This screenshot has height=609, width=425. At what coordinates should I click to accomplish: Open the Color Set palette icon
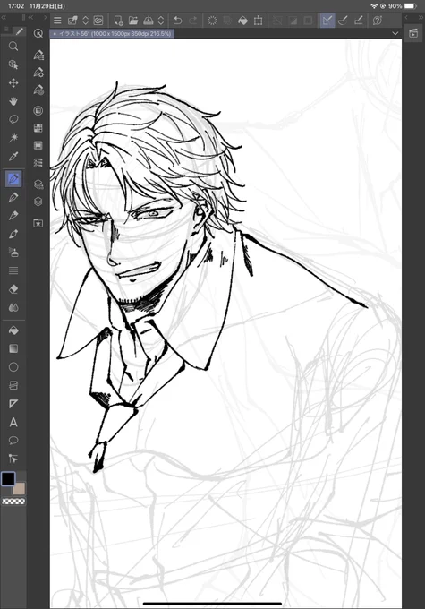[x=38, y=128]
